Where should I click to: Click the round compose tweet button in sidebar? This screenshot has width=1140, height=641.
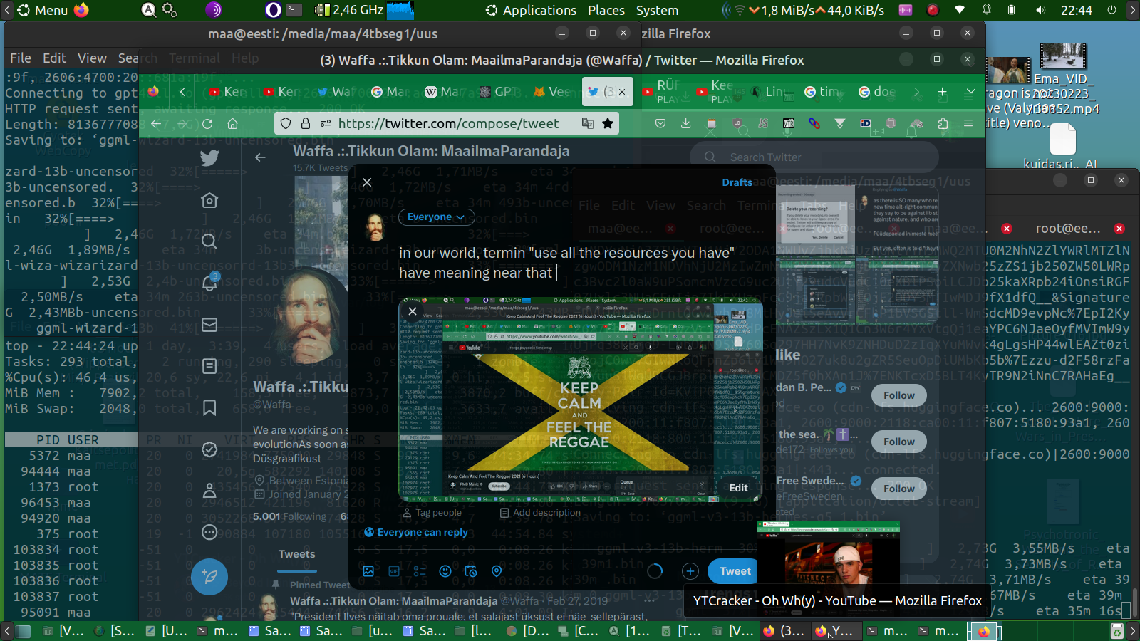209,577
